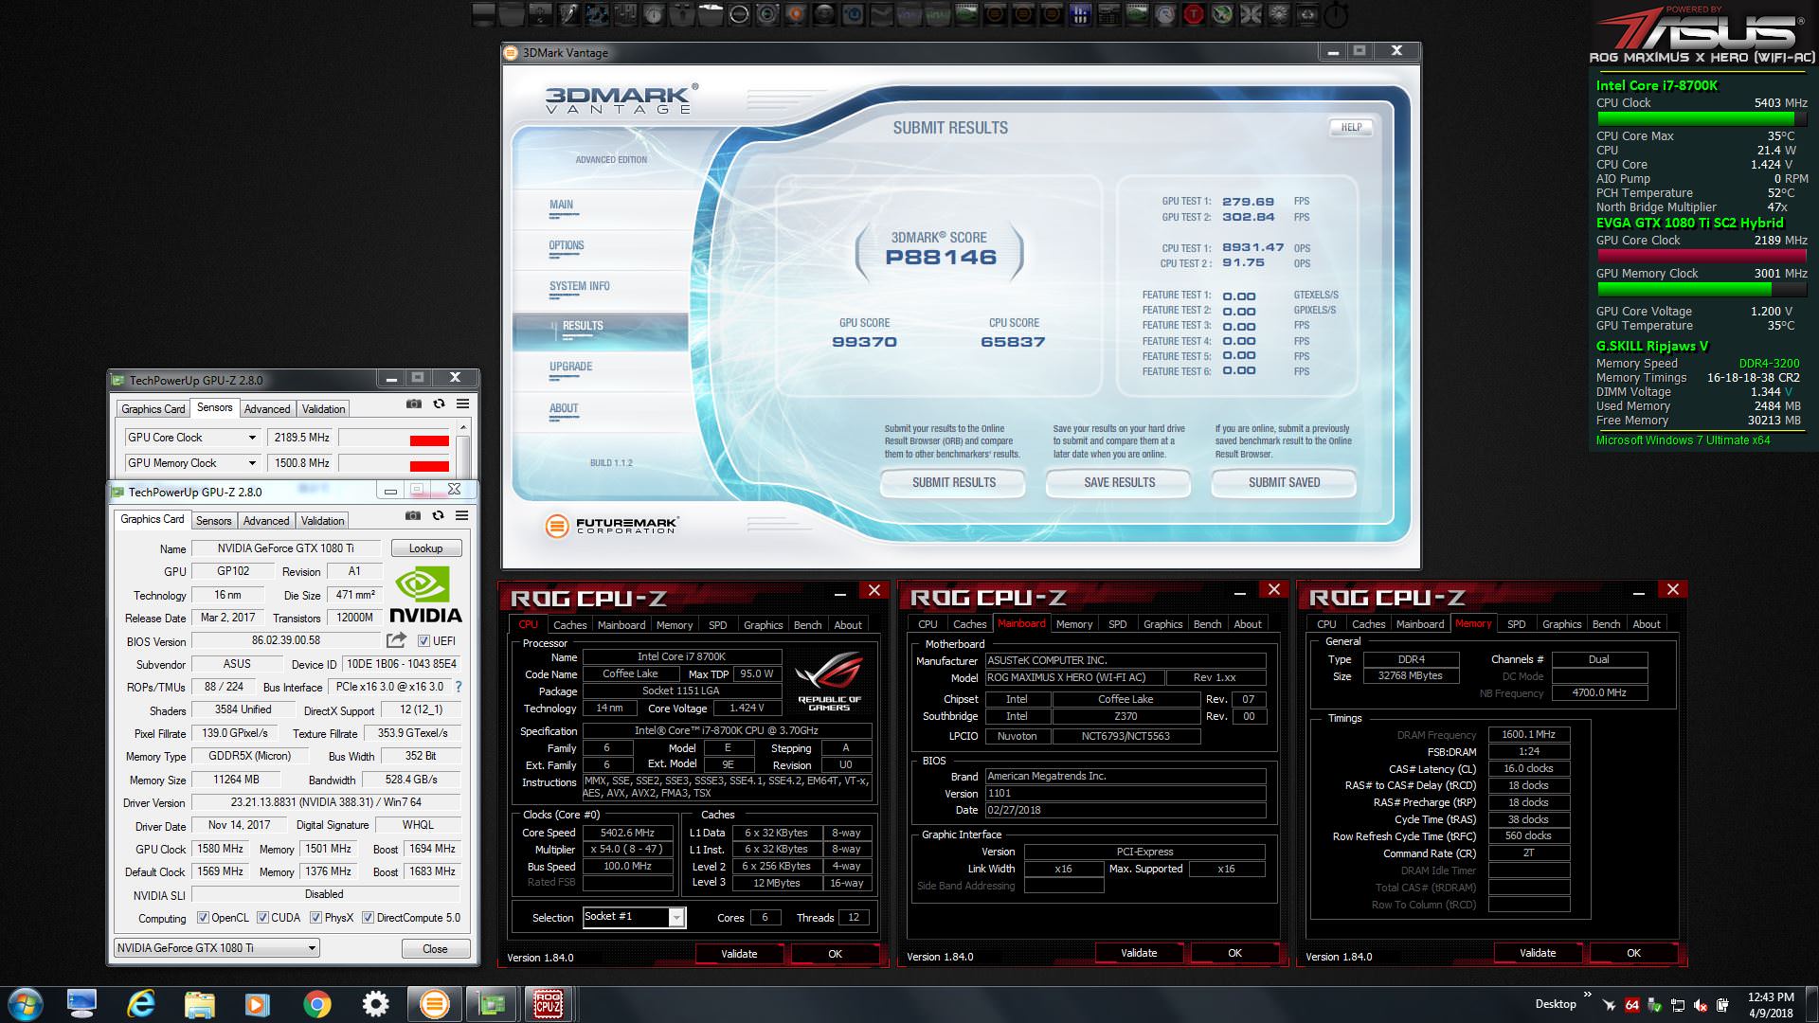Toggle the UEFI checkbox

coord(423,641)
